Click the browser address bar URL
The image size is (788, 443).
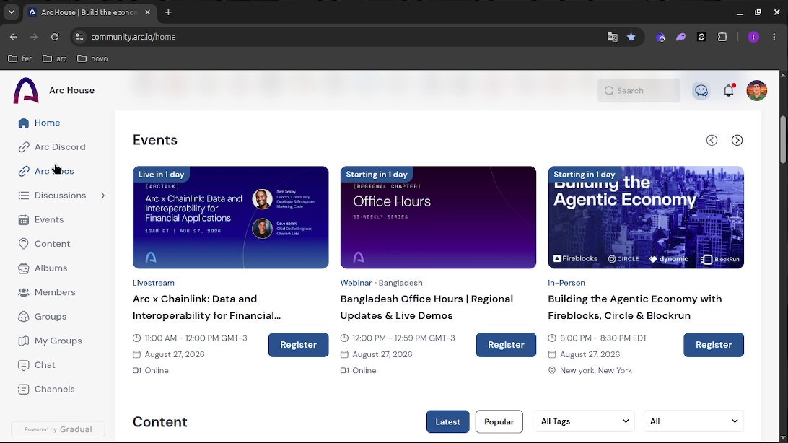[133, 37]
